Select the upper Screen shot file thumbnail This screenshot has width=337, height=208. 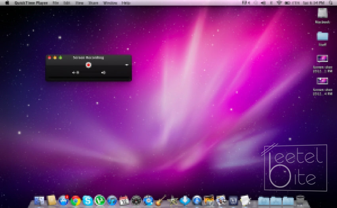click(322, 58)
